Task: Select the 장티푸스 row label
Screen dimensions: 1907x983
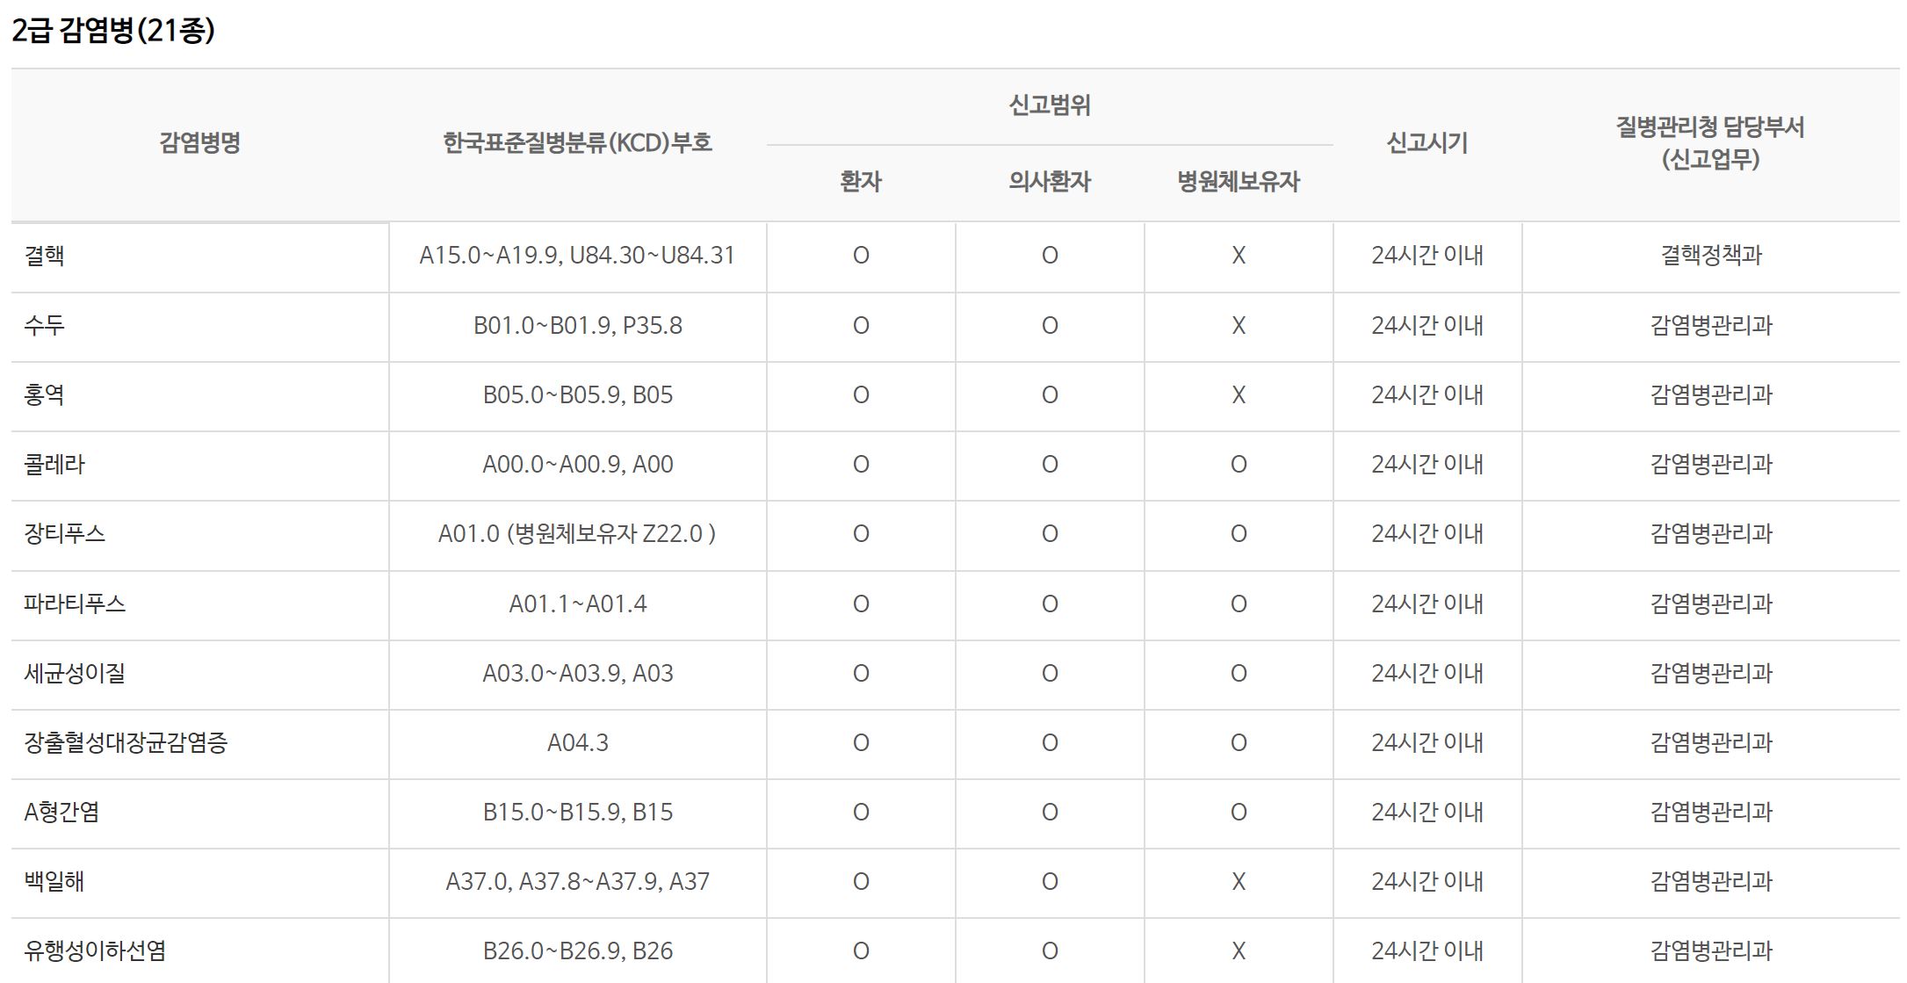Action: pos(65,533)
